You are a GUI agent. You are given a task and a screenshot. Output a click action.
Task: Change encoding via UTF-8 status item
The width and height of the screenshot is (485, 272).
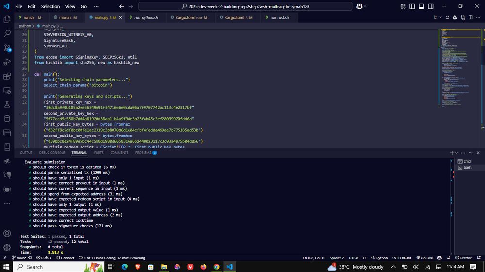[x=354, y=258]
